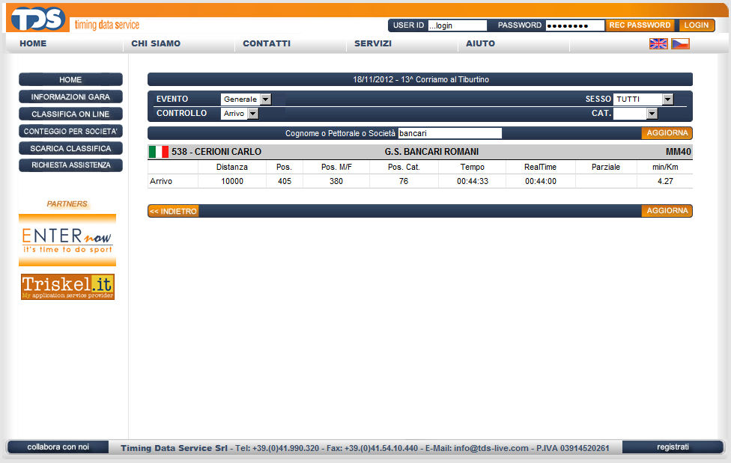731x463 pixels.
Task: Open CLASSIFICA ON LINE in the sidebar
Action: click(x=70, y=114)
